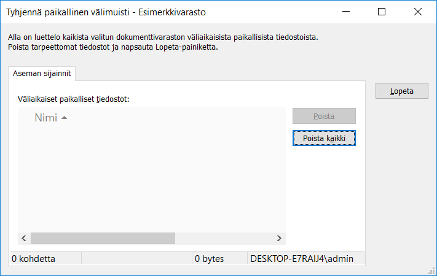
Task: Click the Väliaikaiset paikalliset tiedostot label
Action: (x=73, y=98)
